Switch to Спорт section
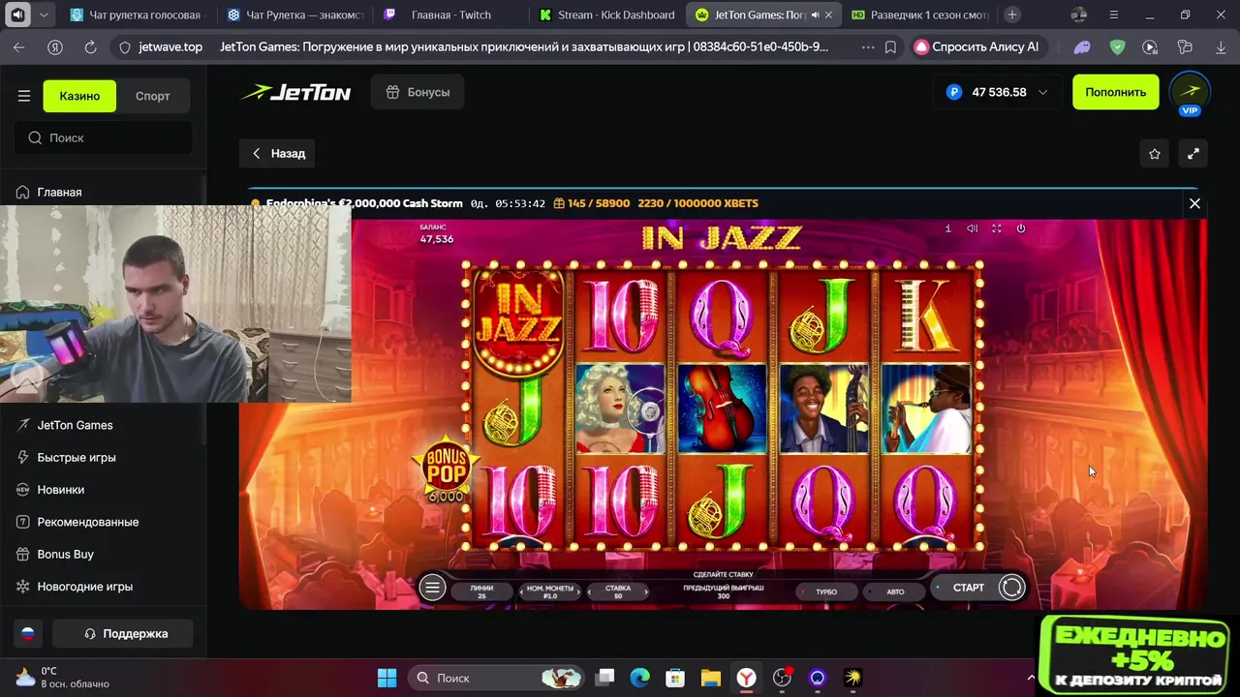1240x697 pixels. [152, 96]
